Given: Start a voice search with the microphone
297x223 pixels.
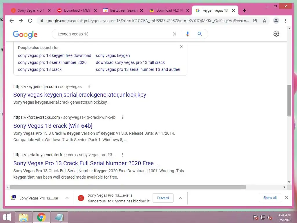Looking at the screenshot, I should [x=188, y=34].
